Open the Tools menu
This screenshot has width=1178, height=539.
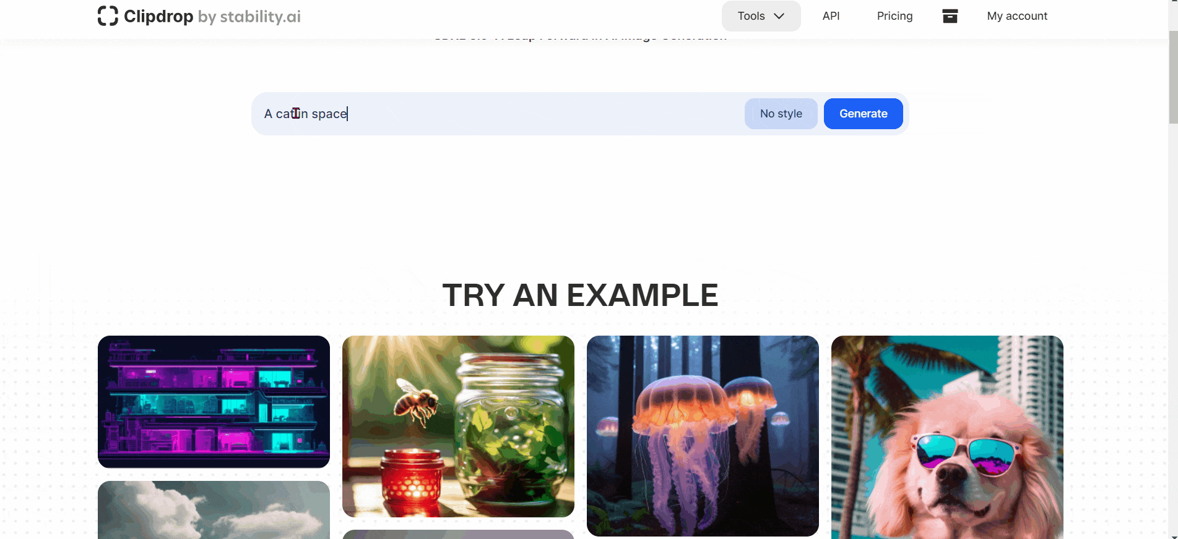point(761,16)
